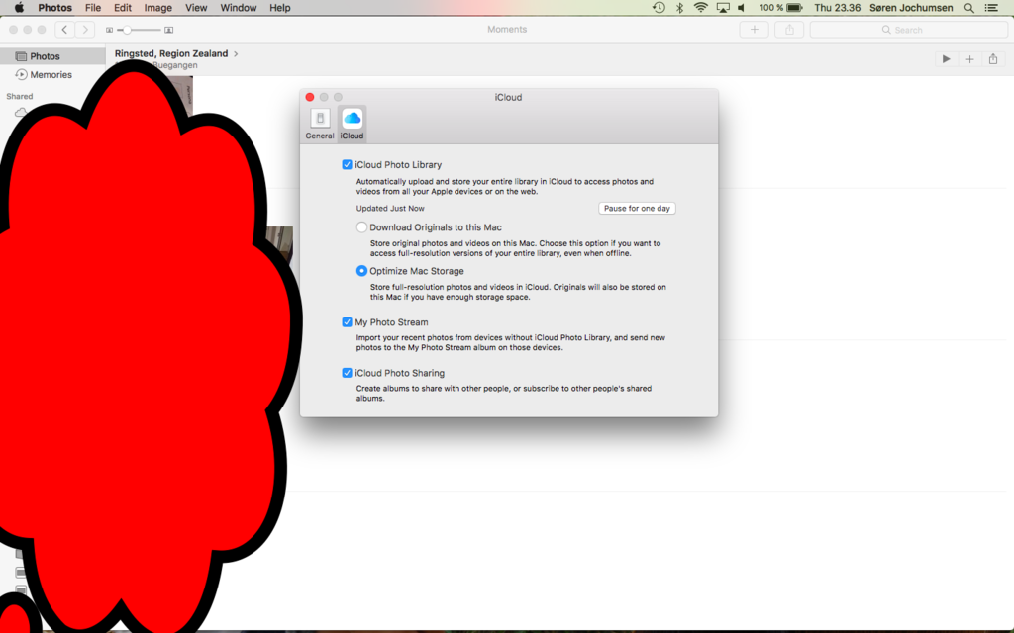Open Spotlight search magnifier
Screen dimensions: 1014x633
click(968, 8)
